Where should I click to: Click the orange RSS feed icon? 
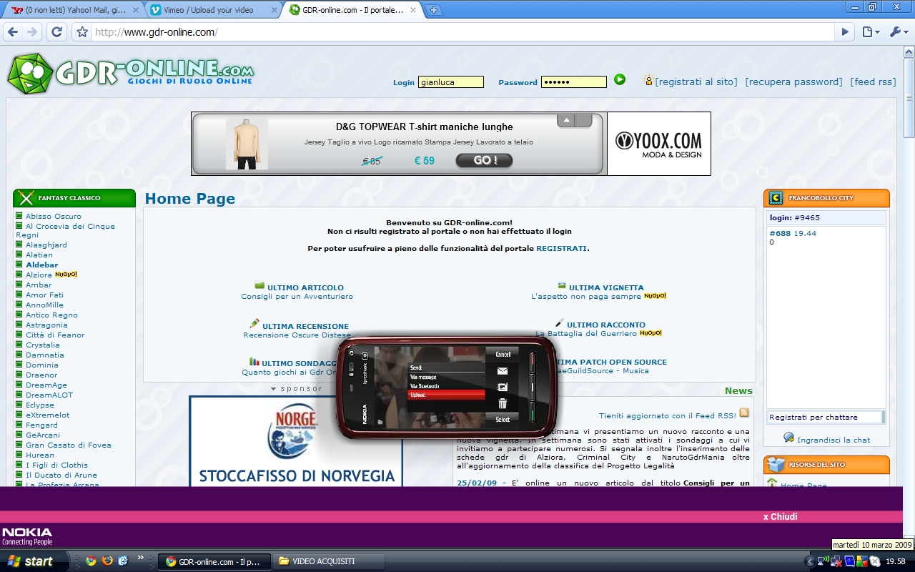pyautogui.click(x=744, y=413)
